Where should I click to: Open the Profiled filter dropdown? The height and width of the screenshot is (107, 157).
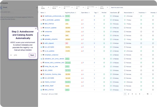click(x=80, y=7)
